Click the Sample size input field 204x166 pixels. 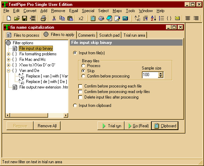150,75
